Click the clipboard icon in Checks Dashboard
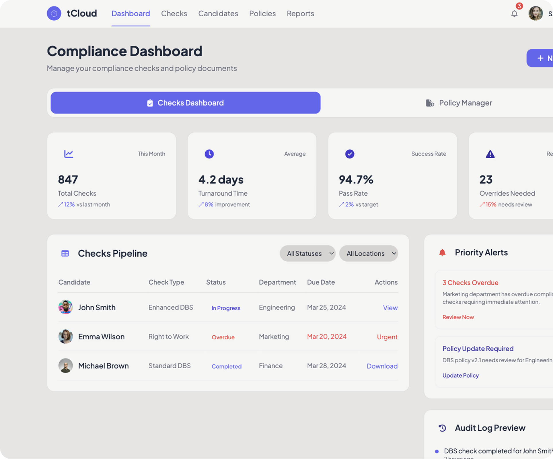 (x=150, y=103)
